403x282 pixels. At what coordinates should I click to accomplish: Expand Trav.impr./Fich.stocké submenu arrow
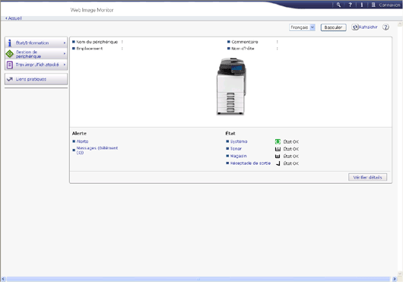65,65
